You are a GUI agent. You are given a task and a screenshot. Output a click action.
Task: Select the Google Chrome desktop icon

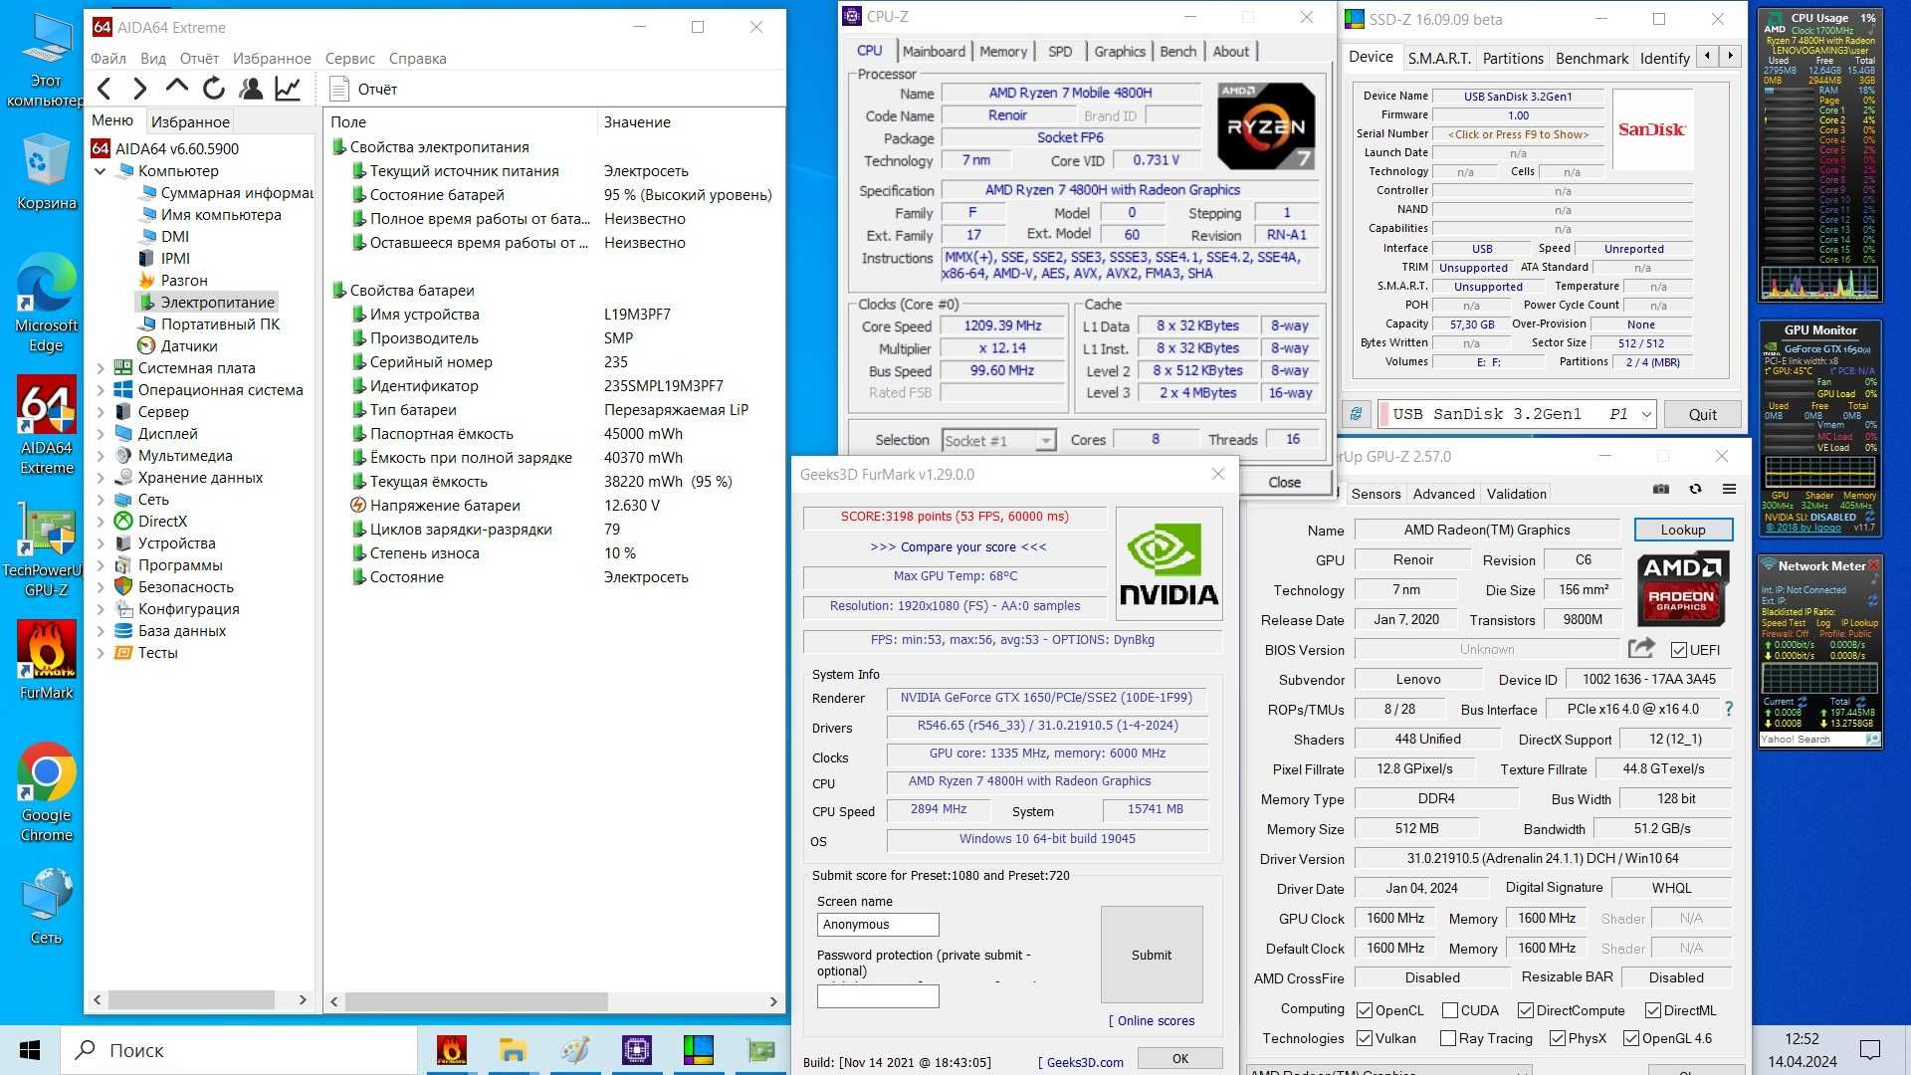pos(46,793)
